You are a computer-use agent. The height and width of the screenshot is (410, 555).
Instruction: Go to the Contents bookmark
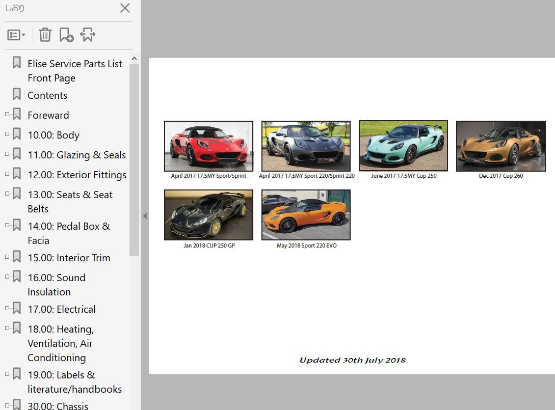click(47, 95)
